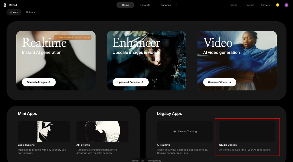
Task: Switch to the Learn tab
Action: pos(30,12)
